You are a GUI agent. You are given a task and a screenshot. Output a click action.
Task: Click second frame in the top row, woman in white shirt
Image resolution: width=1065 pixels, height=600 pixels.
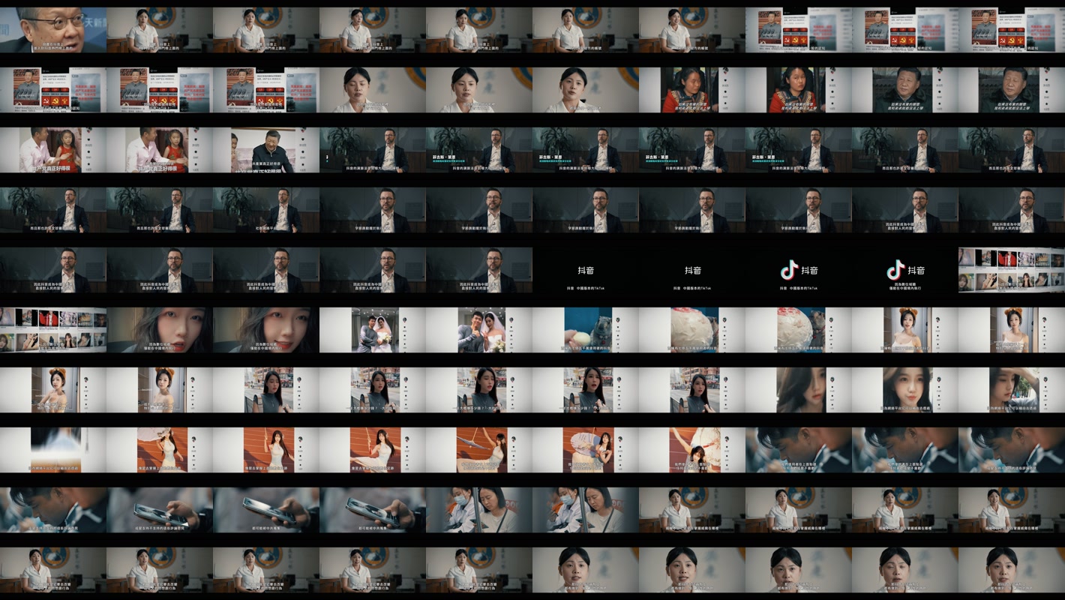[159, 30]
